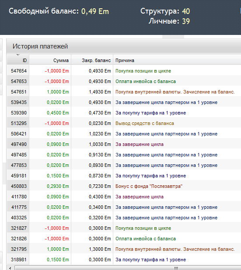Screen dimensions: 241x270
Task: Click Свободный баланс value 0,49 Em
Action: 95,11
